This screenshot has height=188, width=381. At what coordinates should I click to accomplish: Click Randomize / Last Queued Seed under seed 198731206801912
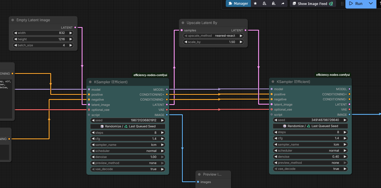[128, 126]
